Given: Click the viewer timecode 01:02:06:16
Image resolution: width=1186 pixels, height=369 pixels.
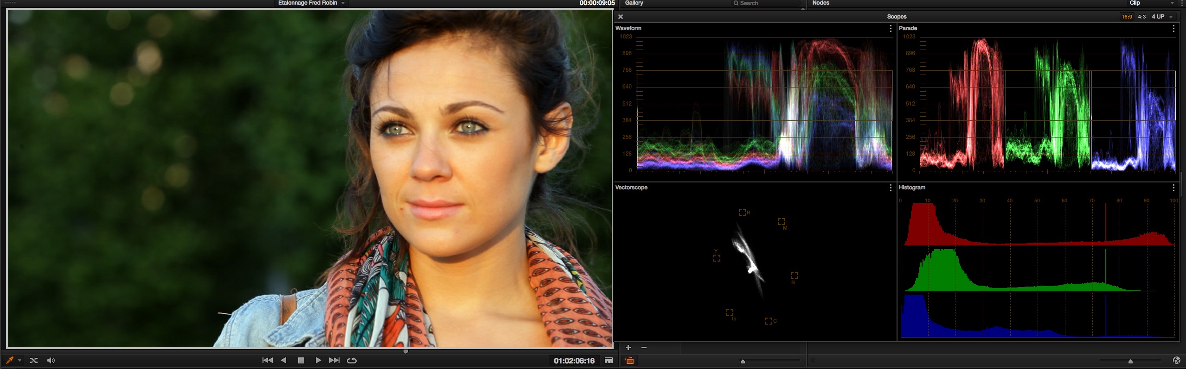Looking at the screenshot, I should pos(574,361).
